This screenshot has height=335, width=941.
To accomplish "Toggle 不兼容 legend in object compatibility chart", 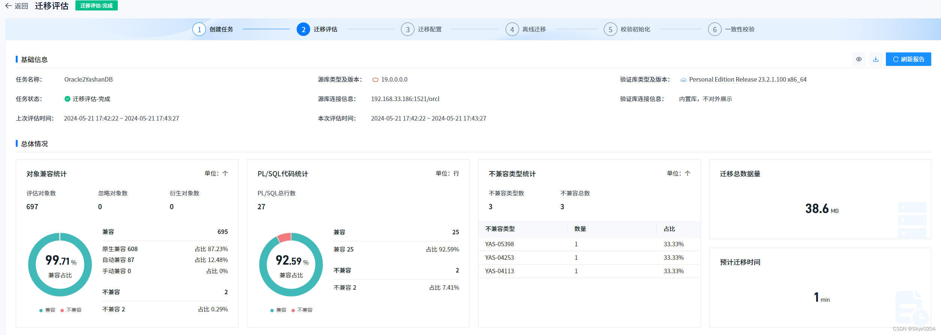I will click(71, 310).
